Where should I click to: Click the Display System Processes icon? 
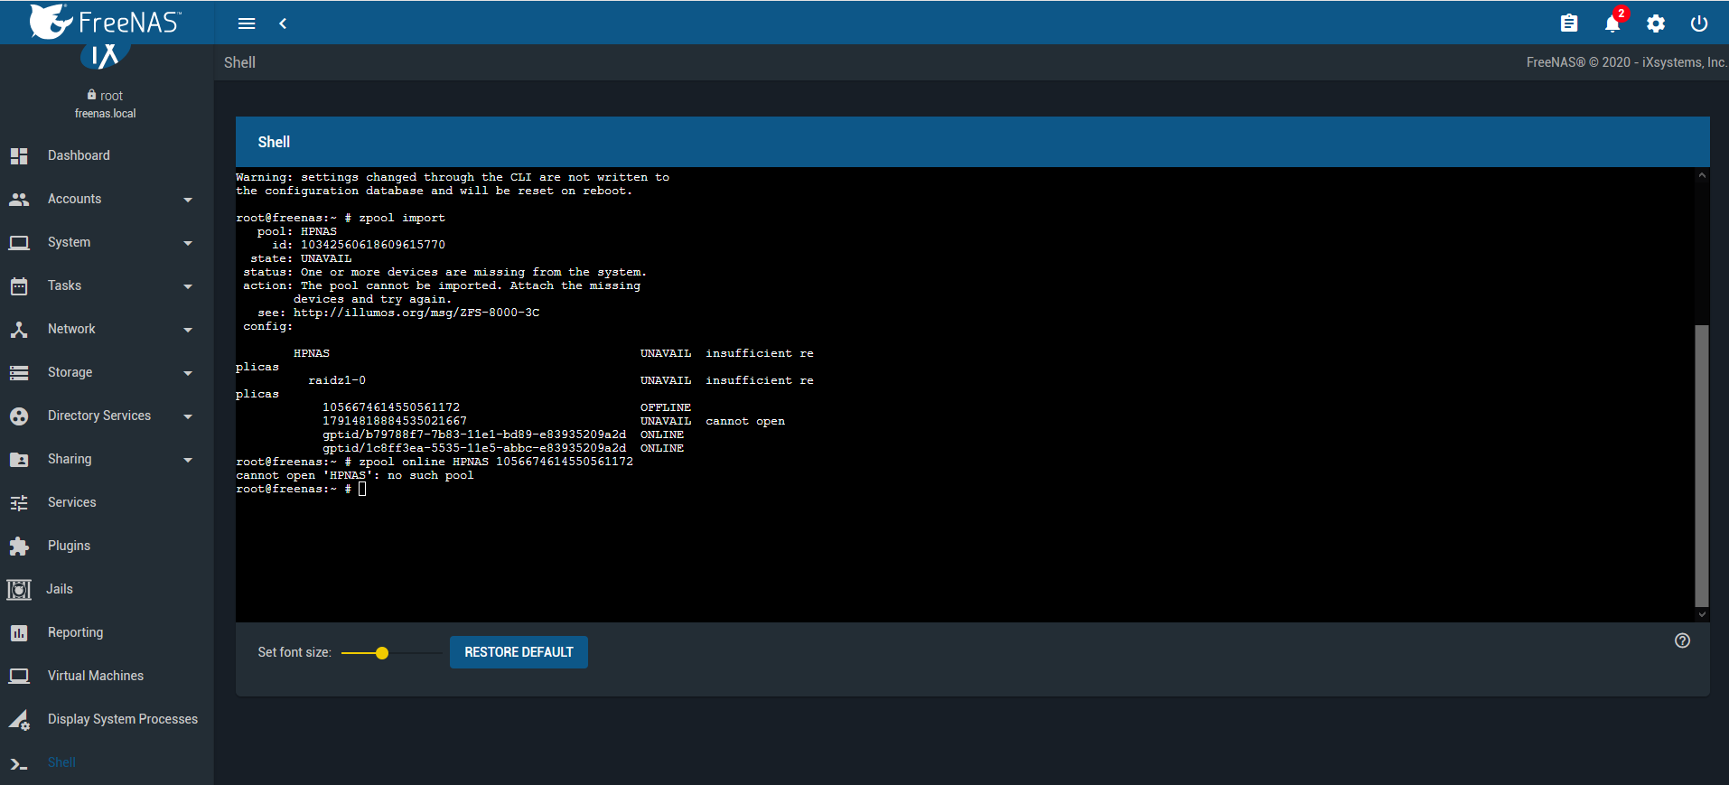19,719
